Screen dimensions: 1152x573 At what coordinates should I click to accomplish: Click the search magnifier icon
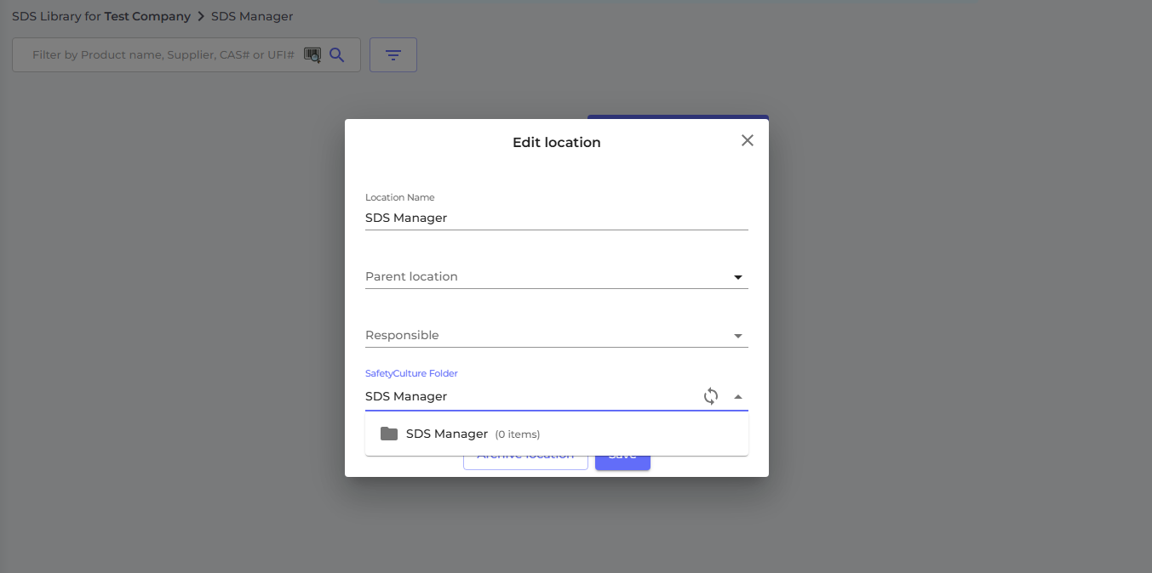337,55
